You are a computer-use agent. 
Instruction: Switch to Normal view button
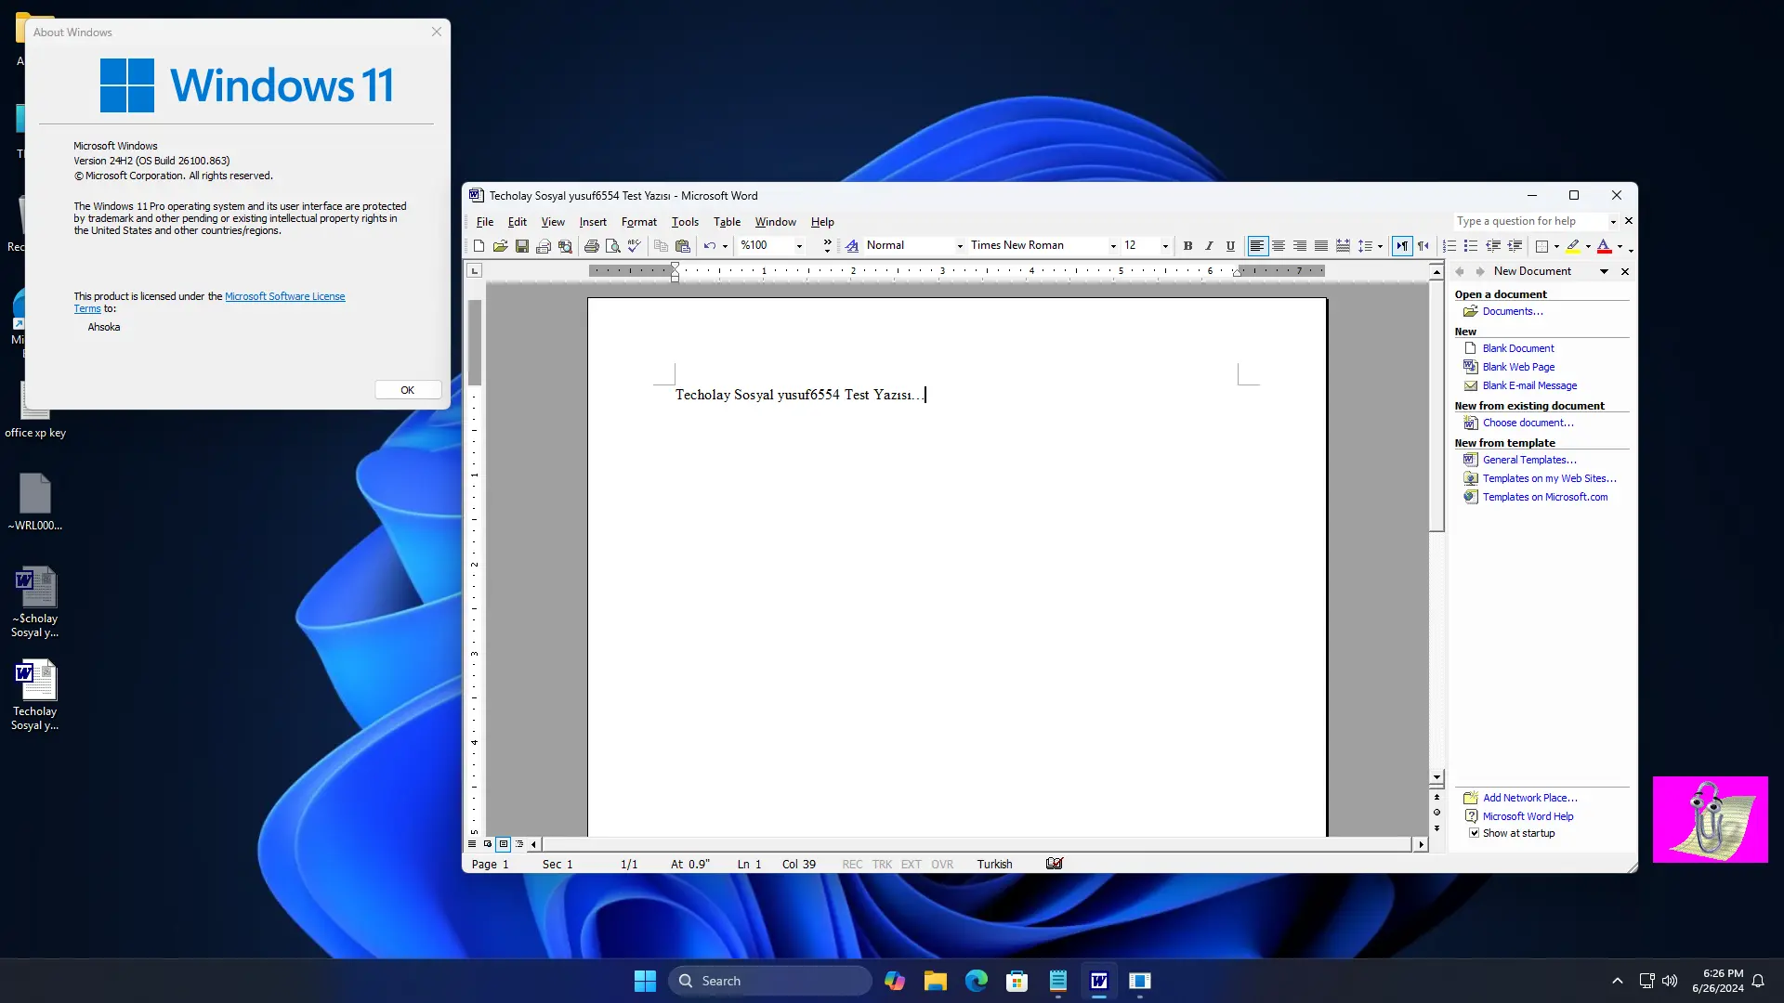tap(472, 844)
